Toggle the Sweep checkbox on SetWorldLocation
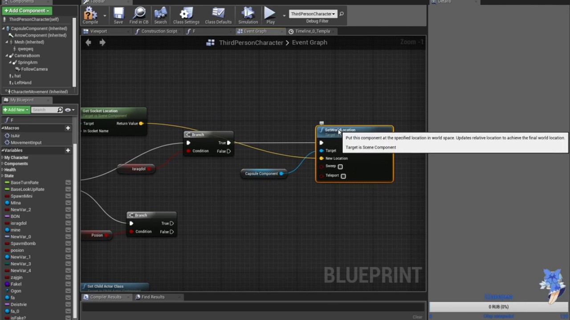The image size is (570, 320). [x=340, y=167]
